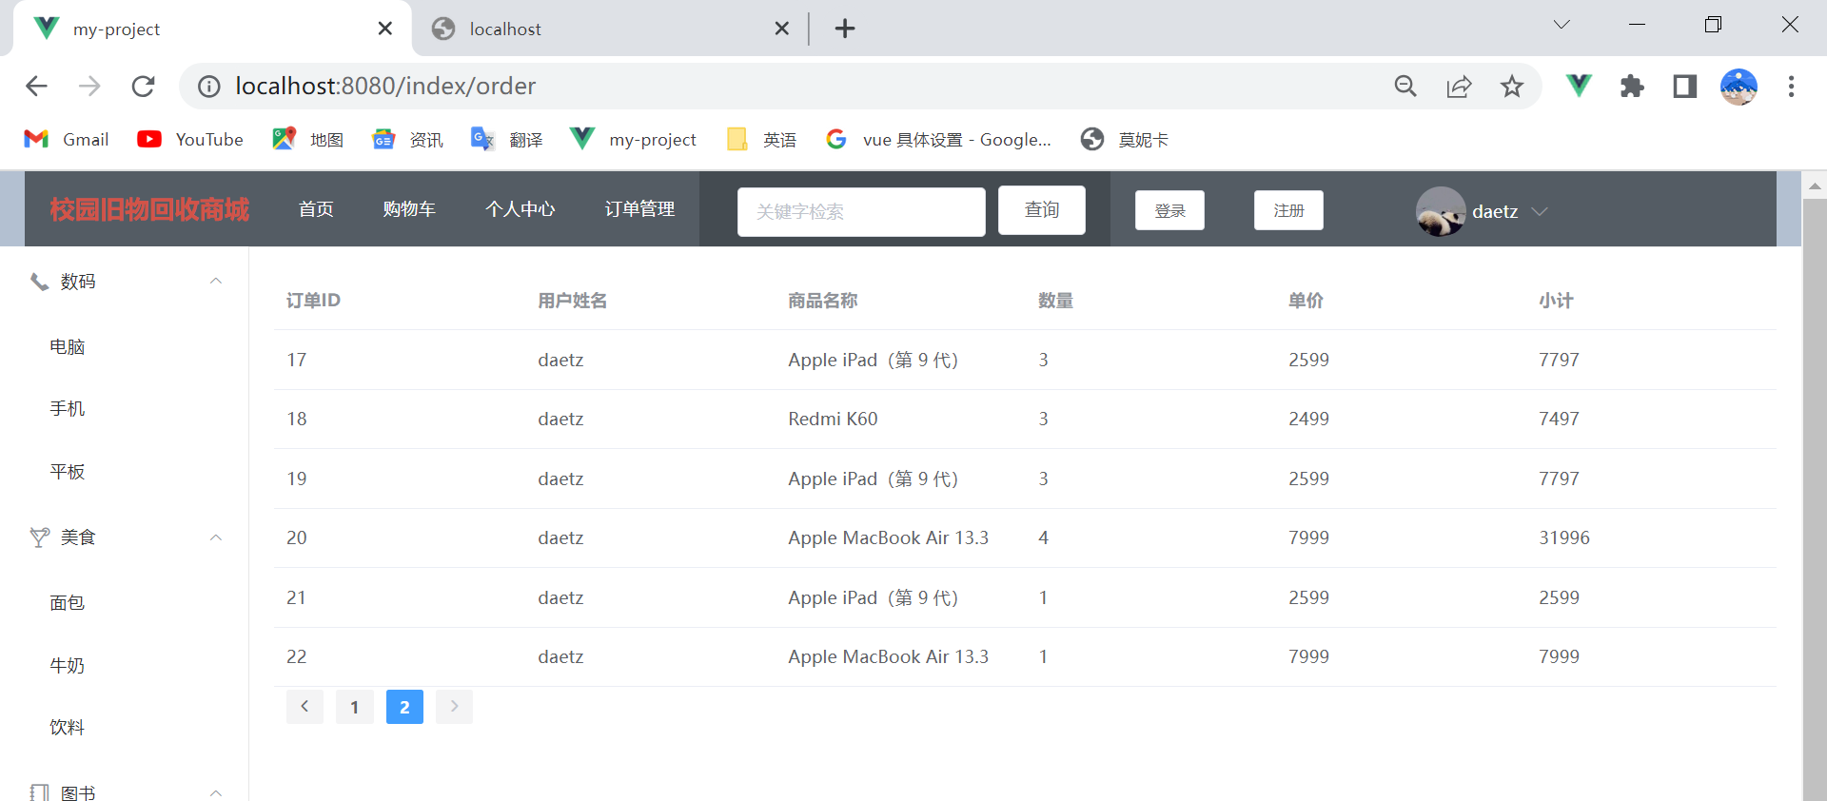
Task: Click the 登录 login button
Action: pyautogui.click(x=1169, y=210)
